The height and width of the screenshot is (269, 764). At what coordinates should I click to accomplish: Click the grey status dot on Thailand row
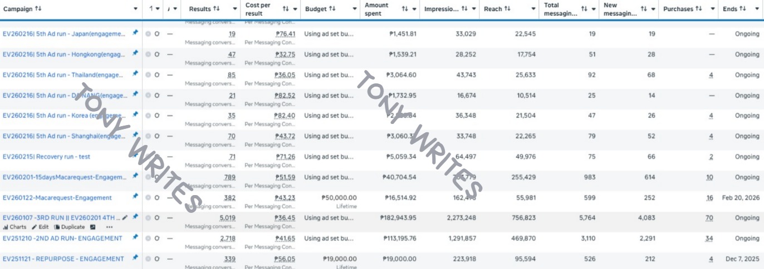148,75
